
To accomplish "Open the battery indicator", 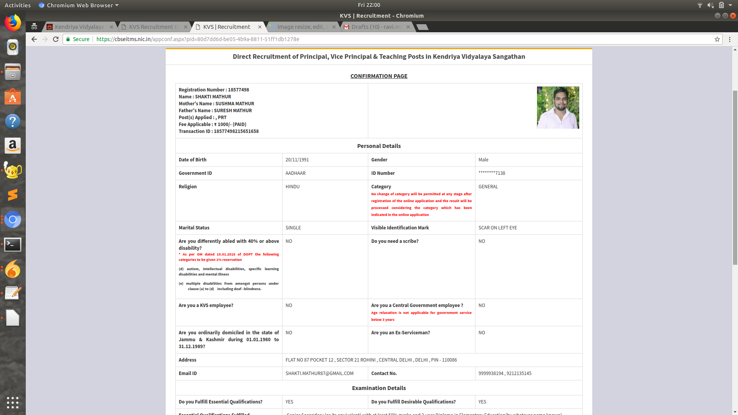I will [x=721, y=5].
